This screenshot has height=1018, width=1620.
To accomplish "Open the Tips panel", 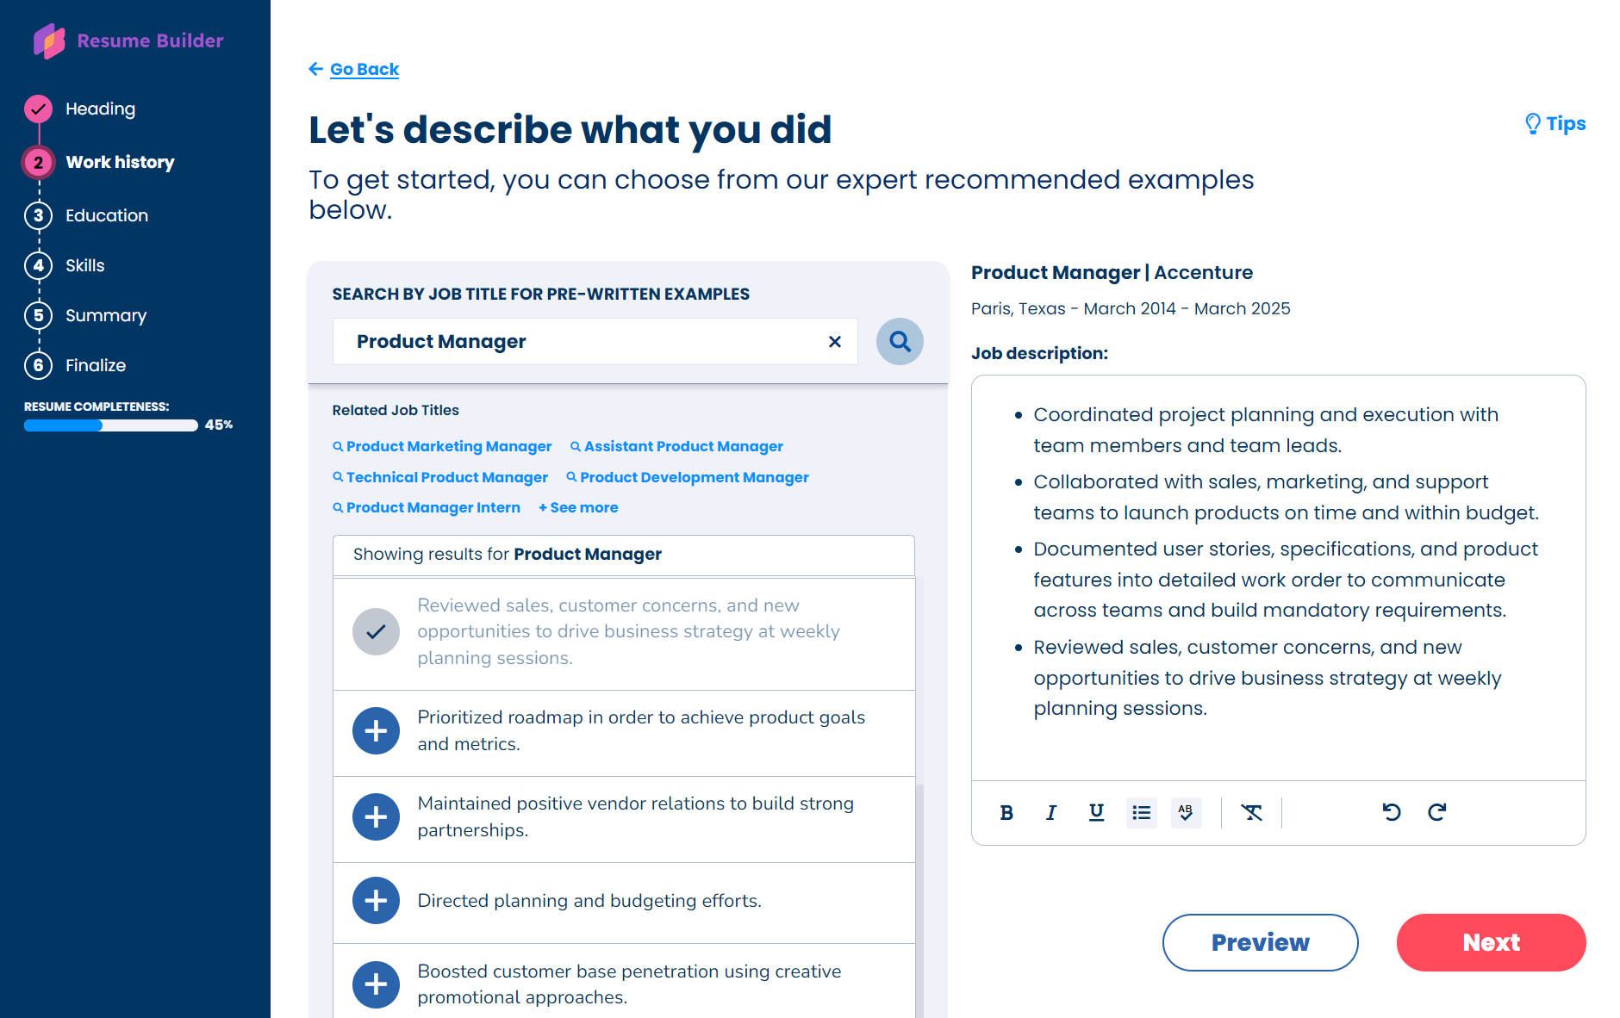I will [x=1555, y=124].
